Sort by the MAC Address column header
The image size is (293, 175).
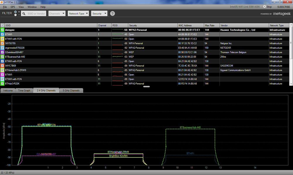coord(191,26)
